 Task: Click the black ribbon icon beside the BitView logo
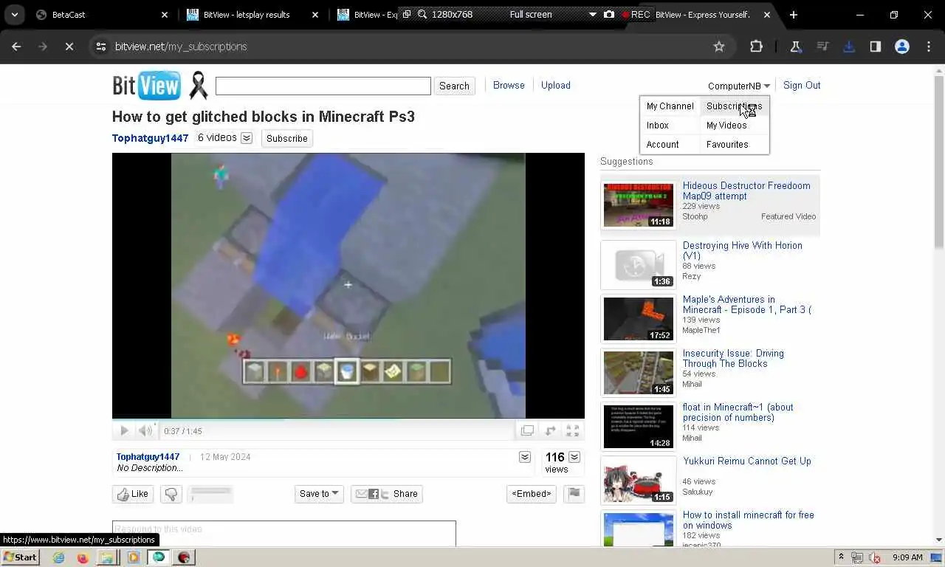[x=198, y=85]
